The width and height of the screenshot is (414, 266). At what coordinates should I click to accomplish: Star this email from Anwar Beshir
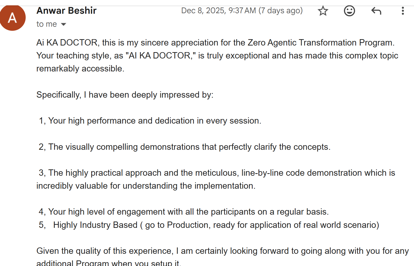pos(323,11)
